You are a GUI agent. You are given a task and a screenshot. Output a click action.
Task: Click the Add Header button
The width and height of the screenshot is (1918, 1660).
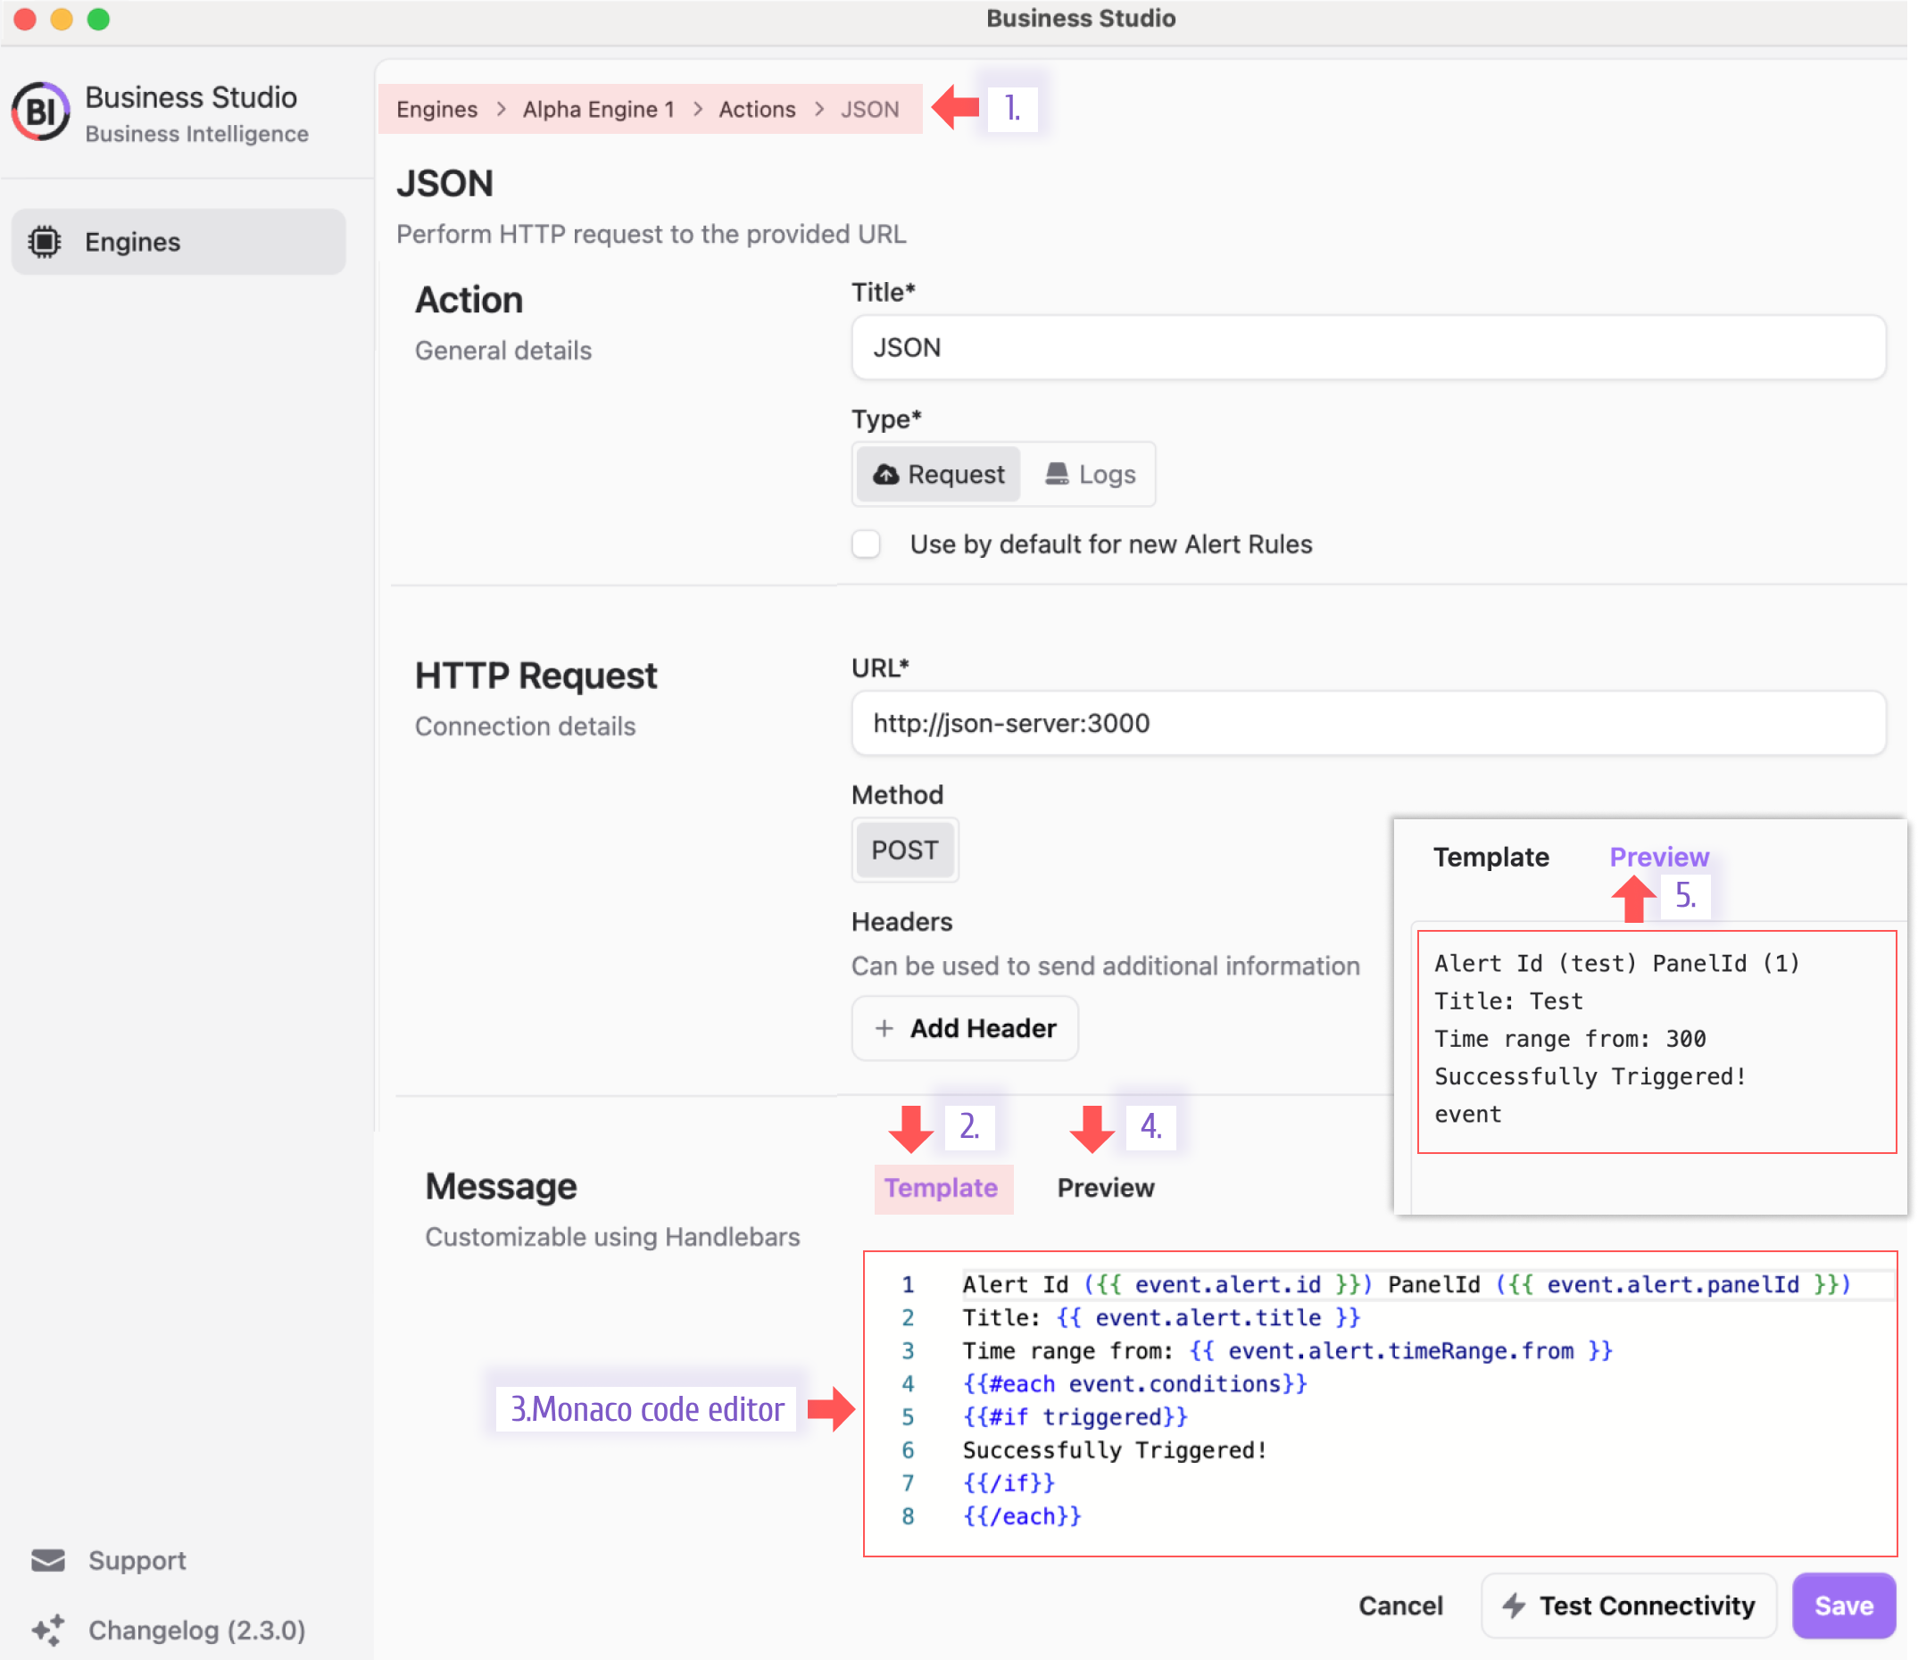pyautogui.click(x=965, y=1028)
